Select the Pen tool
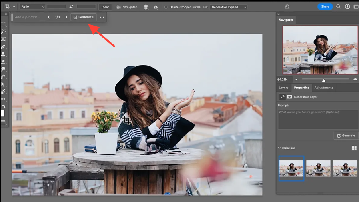Image resolution: width=359 pixels, height=202 pixels. 4,77
